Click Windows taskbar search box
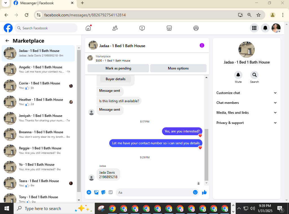This screenshot has height=214, width=289. coord(54,208)
